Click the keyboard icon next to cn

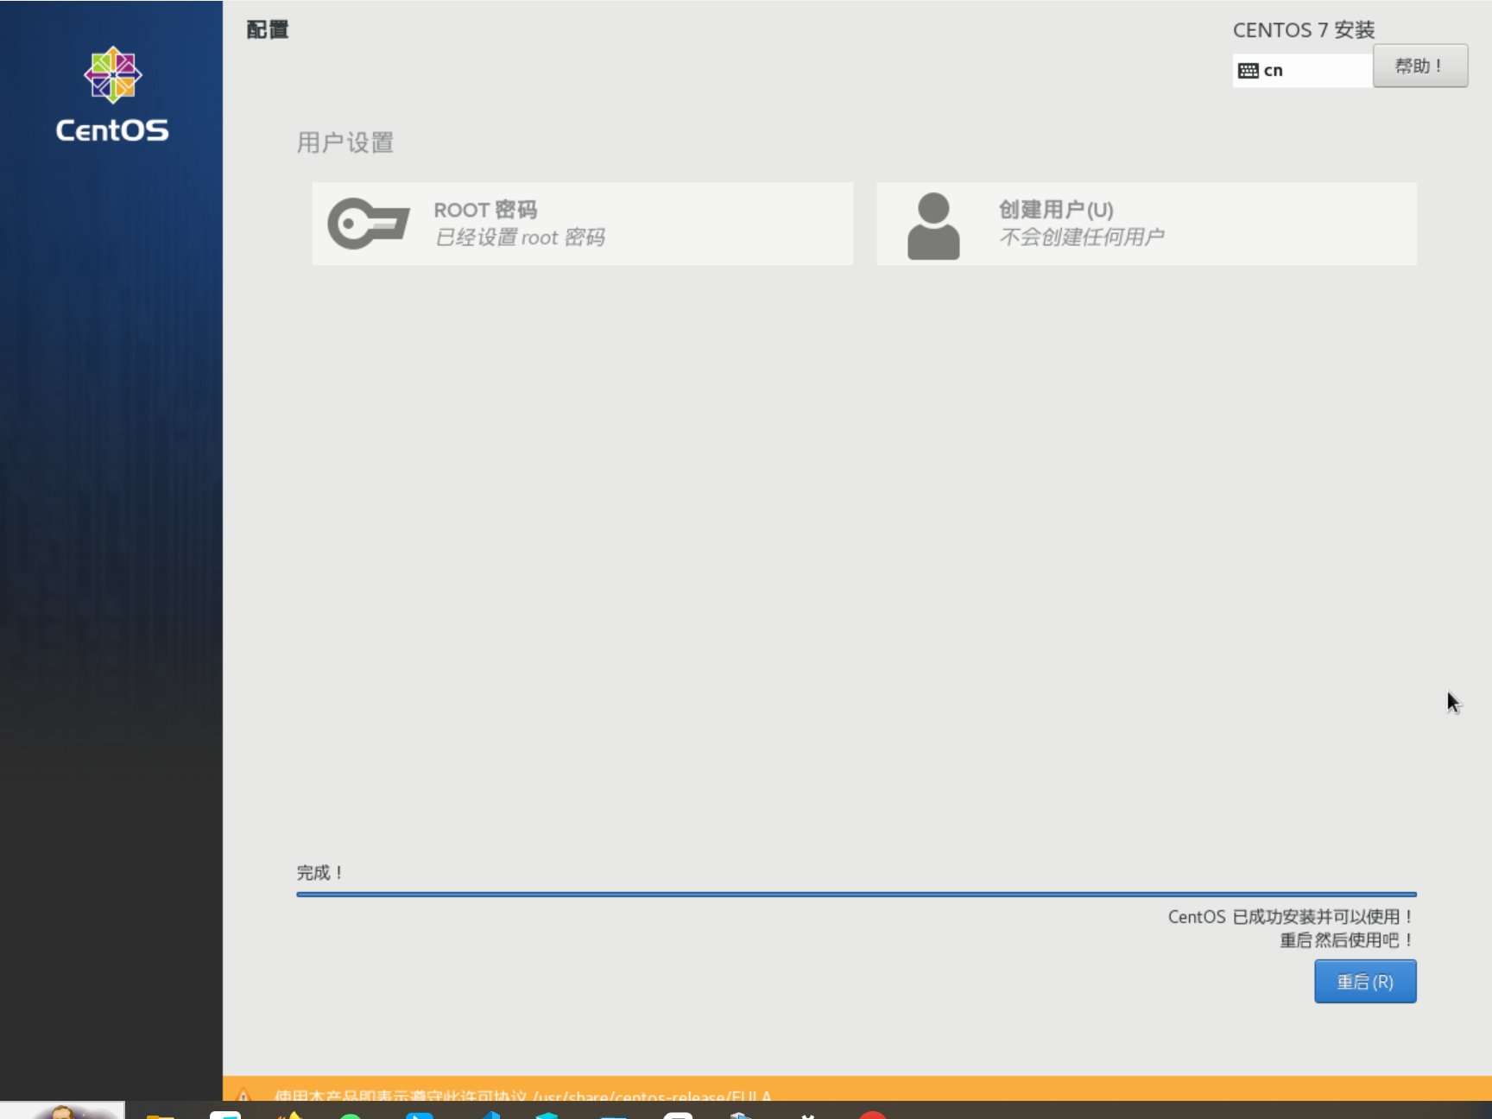pos(1249,71)
